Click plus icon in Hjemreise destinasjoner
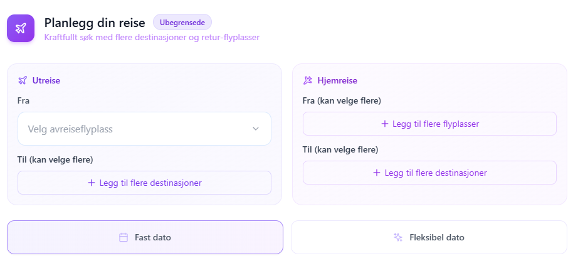Screen dimensions: 583x268 377,173
